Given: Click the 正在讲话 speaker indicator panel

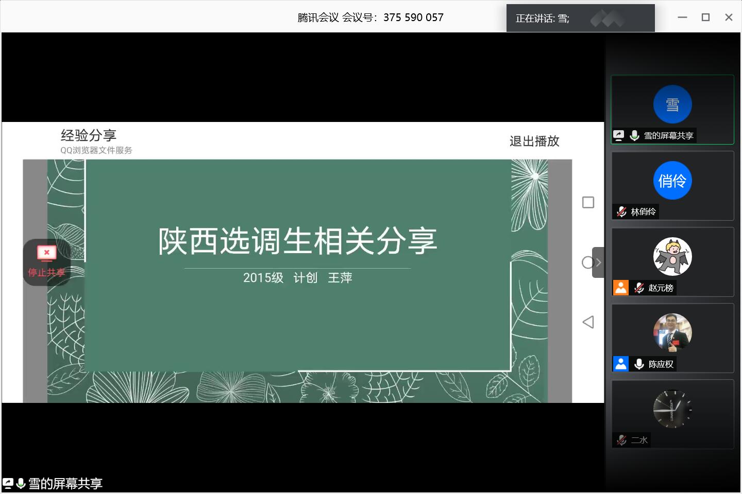Looking at the screenshot, I should pos(580,19).
